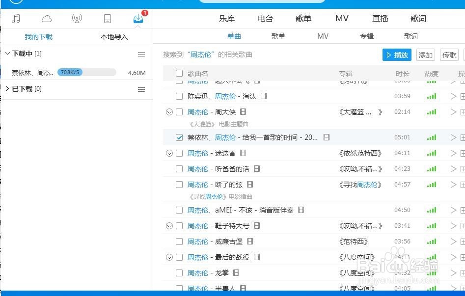Click the 添加 button
The image size is (465, 296).
(426, 55)
